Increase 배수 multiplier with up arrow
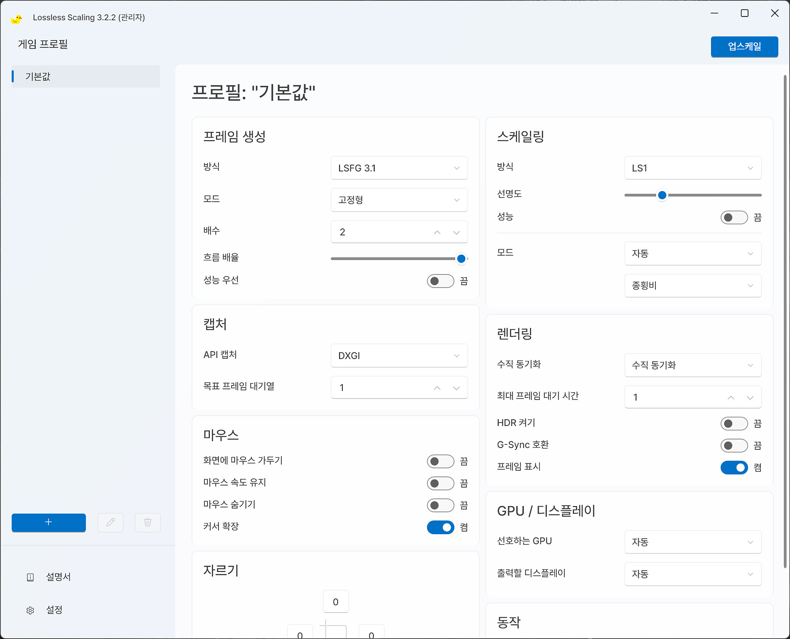Screen dimensions: 790x639 [x=437, y=232]
